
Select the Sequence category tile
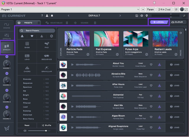click(x=47, y=57)
